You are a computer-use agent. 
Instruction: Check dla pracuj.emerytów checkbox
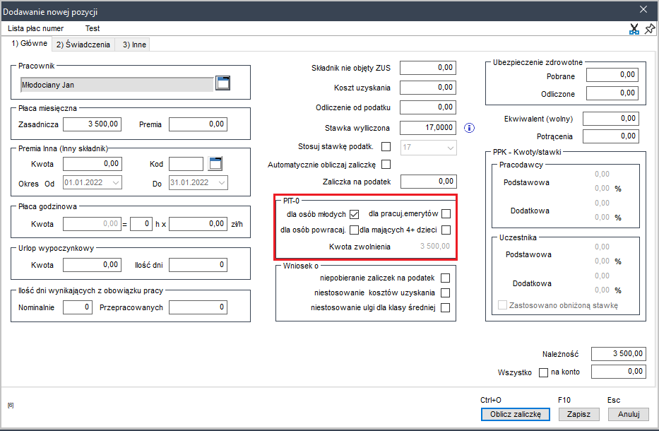coord(446,213)
